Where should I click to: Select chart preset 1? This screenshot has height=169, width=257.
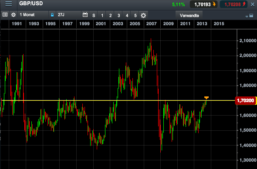pos(102,15)
